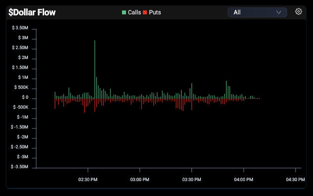Image resolution: width=313 pixels, height=196 pixels.
Task: Click the $ -3M y-axis label
Action: [22, 157]
